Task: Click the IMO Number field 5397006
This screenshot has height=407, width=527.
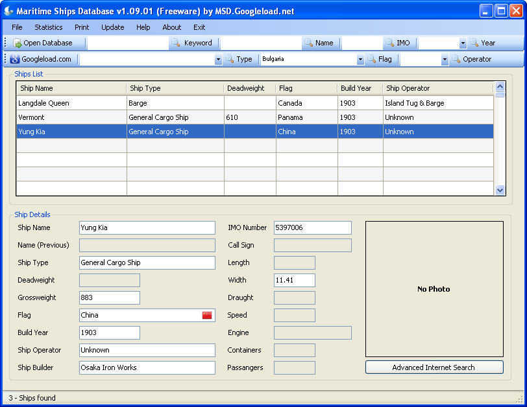Action: point(313,227)
